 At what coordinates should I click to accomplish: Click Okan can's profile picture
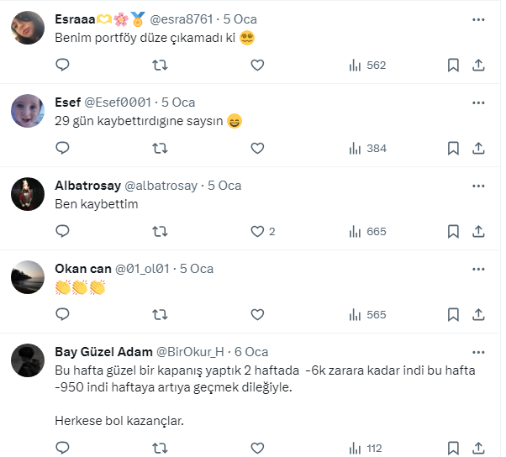[28, 278]
